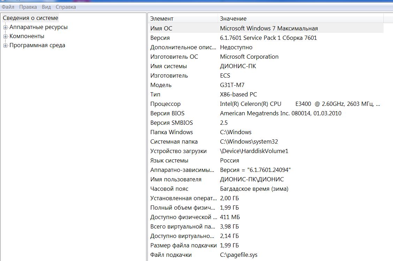Select Устройство загрузки row label
This screenshot has height=261, width=393.
178,151
